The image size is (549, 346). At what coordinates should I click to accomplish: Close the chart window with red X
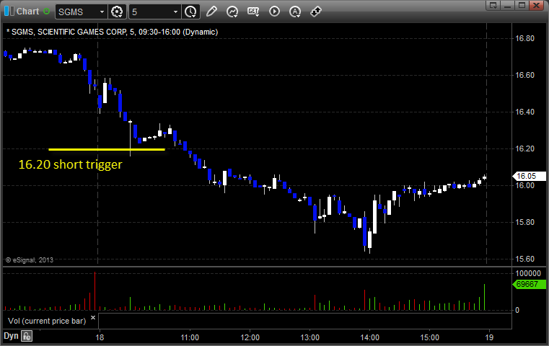537,5
